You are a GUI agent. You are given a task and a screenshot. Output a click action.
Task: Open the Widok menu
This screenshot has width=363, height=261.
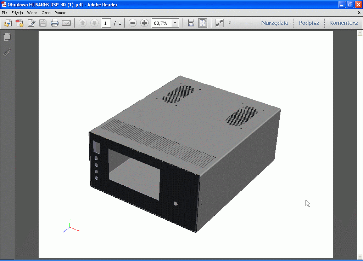(32, 13)
